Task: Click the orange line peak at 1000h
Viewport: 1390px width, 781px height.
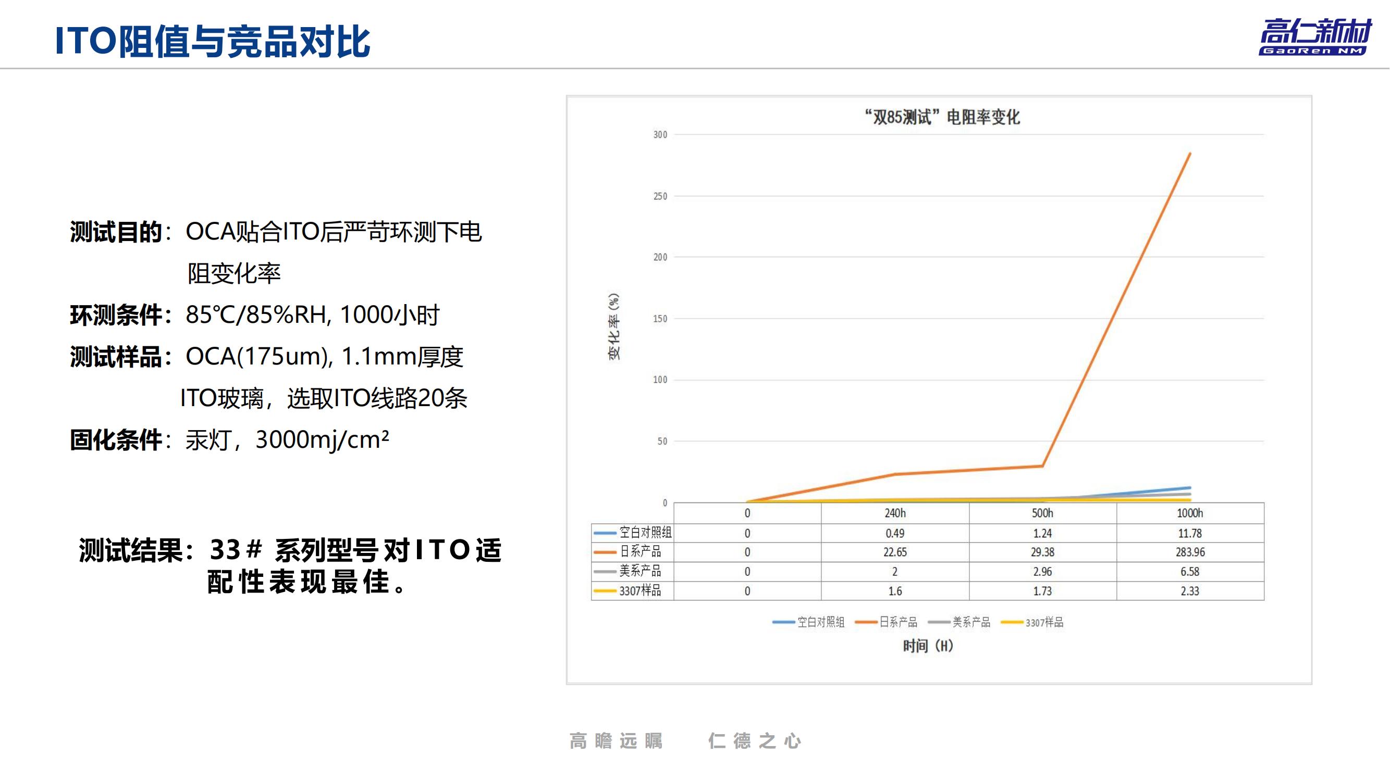Action: coord(1189,154)
